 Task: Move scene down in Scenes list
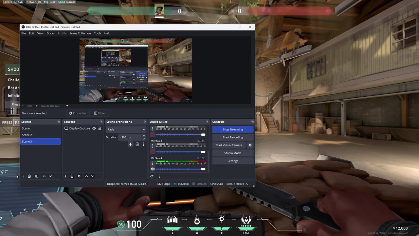50,176
